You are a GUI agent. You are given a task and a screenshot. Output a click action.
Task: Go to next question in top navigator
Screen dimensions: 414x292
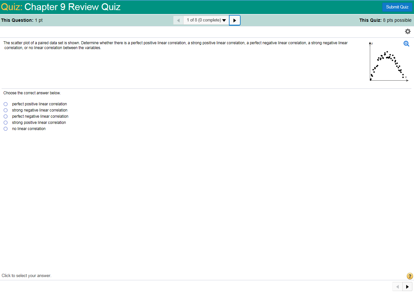[235, 20]
